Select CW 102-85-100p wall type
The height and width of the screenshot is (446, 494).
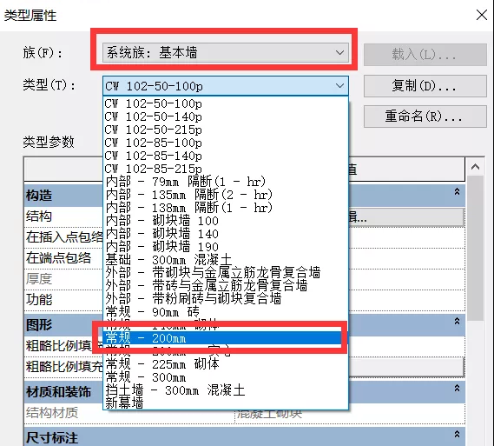tap(226, 143)
